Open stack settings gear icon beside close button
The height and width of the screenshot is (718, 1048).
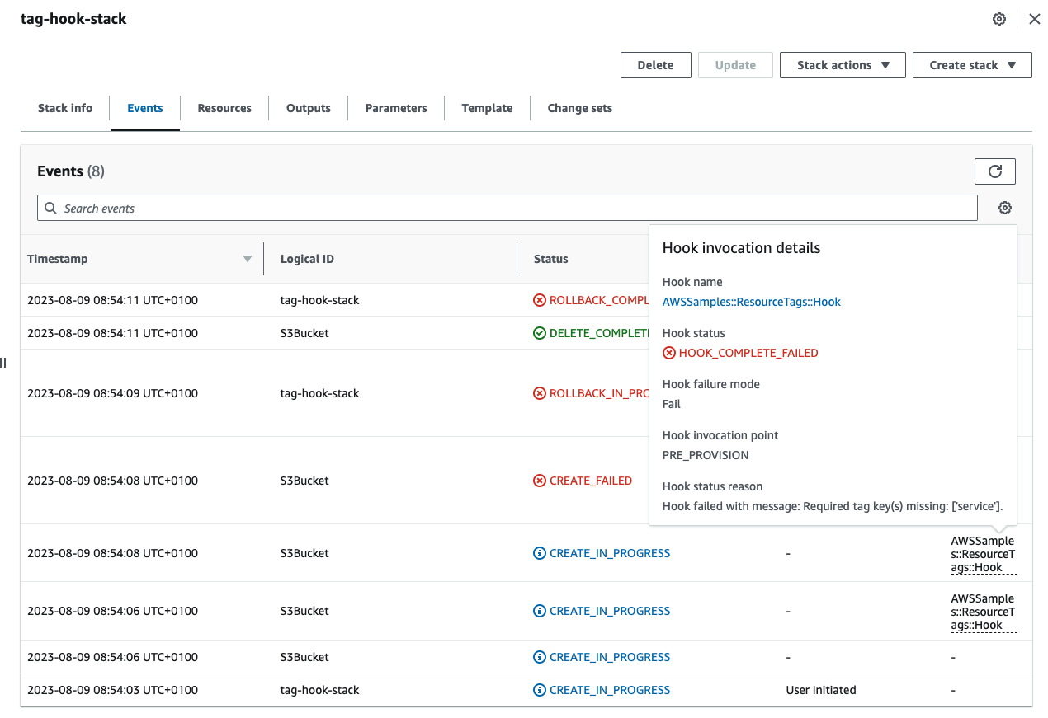tap(999, 19)
